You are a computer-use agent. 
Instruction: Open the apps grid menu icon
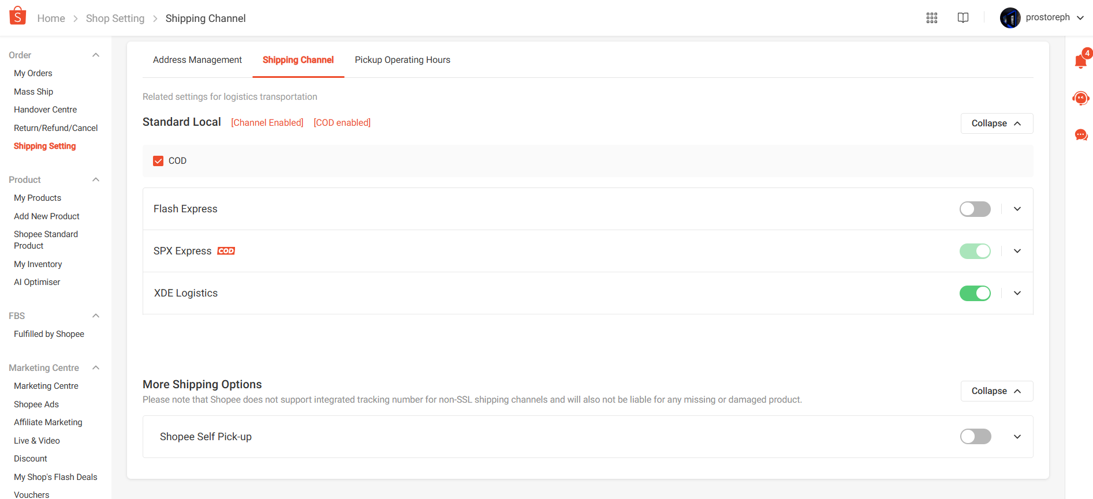pyautogui.click(x=932, y=18)
